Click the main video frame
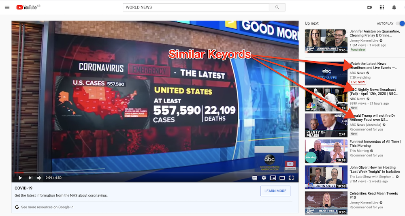The height and width of the screenshot is (216, 405). tap(155, 101)
